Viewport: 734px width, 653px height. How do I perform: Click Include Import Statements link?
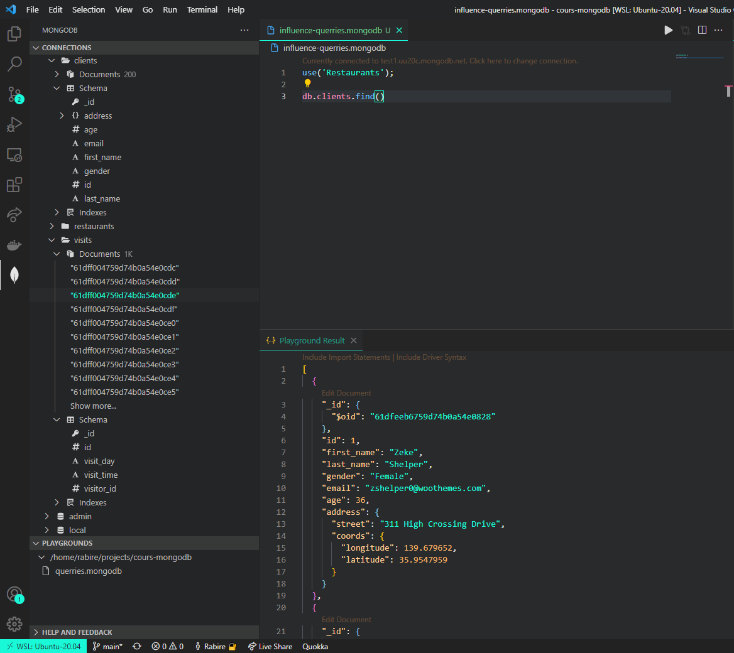pos(346,357)
